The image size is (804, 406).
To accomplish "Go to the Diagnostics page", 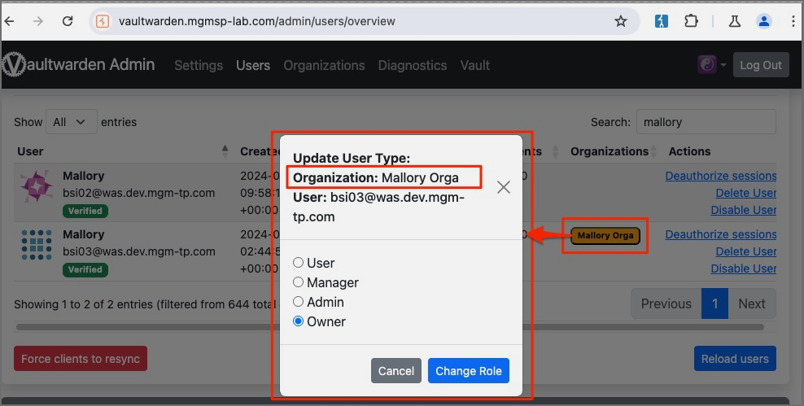I will click(412, 65).
